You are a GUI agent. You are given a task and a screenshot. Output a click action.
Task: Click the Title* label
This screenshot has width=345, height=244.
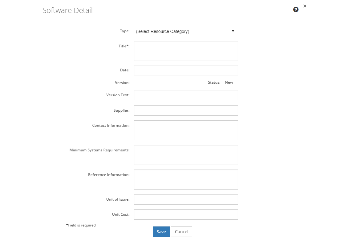[x=124, y=46]
